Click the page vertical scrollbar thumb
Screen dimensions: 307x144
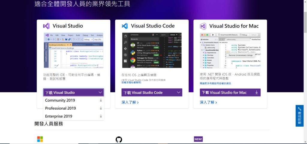305,22
